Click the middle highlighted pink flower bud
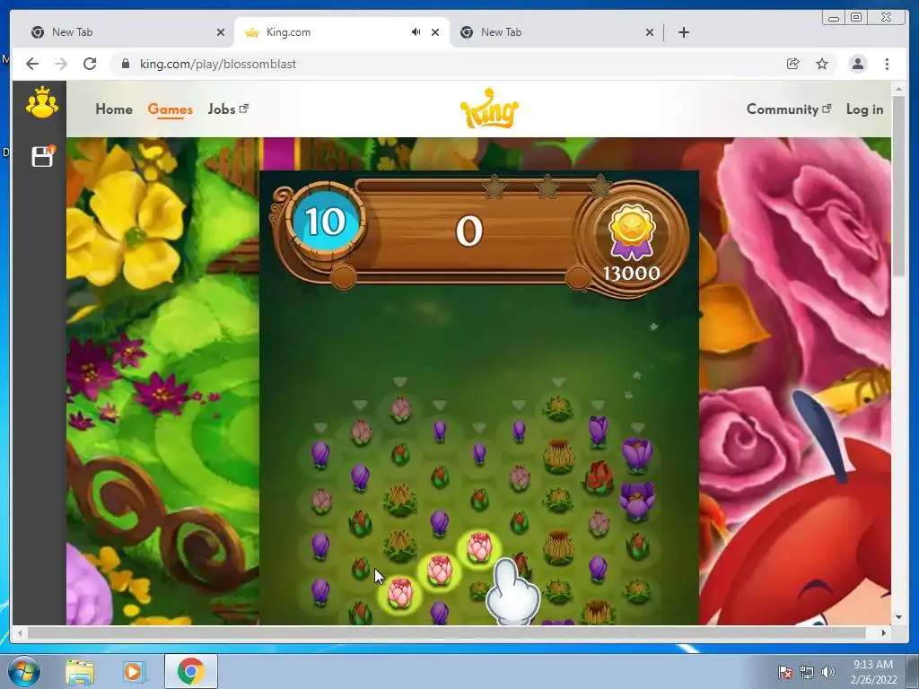 point(440,570)
